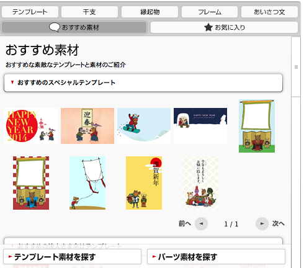Collapse おすすめのスペシャルテンプレート section
The height and width of the screenshot is (268, 304).
pos(143,83)
